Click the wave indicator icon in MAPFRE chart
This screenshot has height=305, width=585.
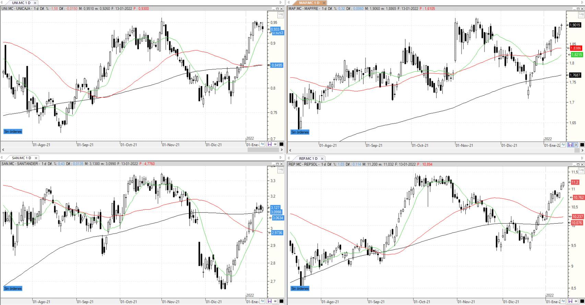point(564,145)
